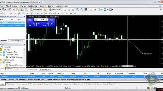Toggle M15 timeframe button
Viewport: 163px width, 91px height.
[50, 13]
